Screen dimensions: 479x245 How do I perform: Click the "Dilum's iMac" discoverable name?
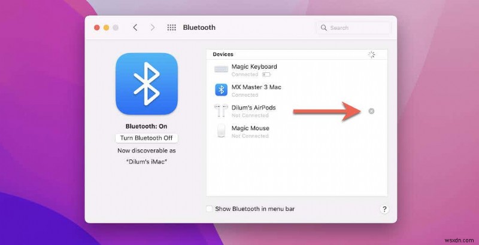pos(147,161)
